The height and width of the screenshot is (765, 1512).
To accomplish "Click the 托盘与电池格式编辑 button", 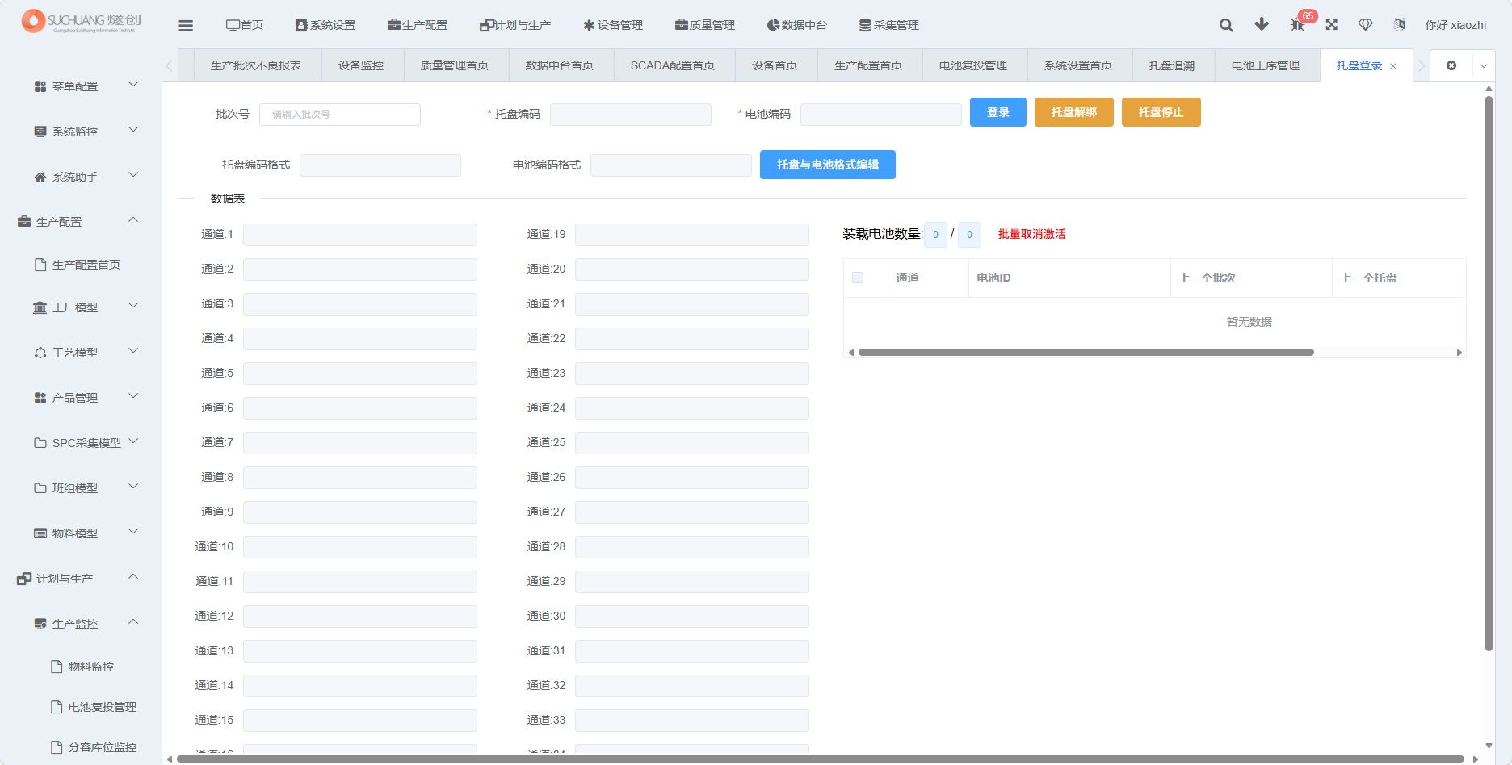I will 828,165.
